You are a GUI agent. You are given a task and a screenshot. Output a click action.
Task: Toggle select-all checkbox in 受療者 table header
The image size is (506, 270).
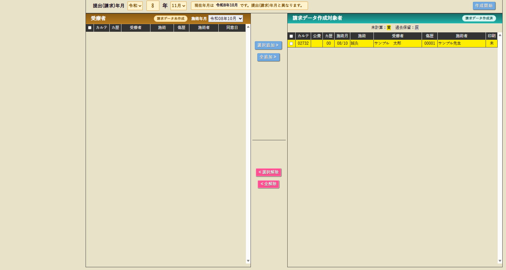pos(90,28)
